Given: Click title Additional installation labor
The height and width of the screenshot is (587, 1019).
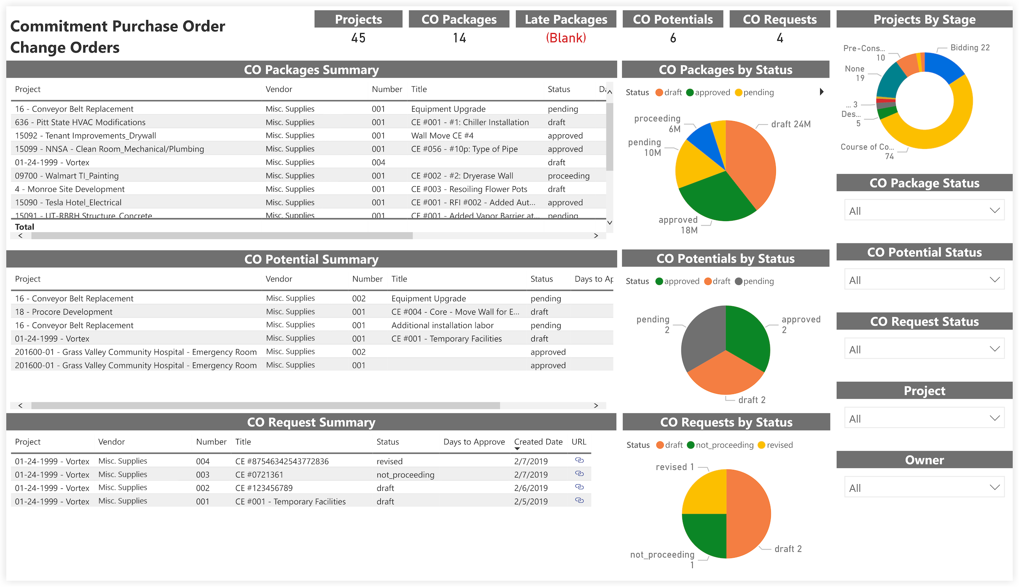Looking at the screenshot, I should [442, 325].
